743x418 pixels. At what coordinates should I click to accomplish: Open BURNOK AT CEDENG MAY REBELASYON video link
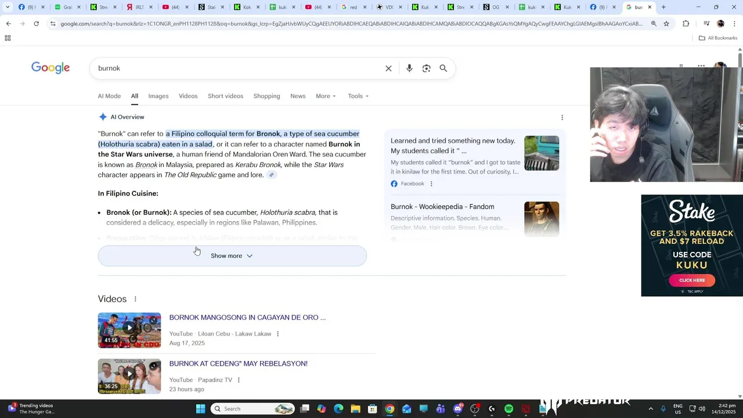coord(238,363)
